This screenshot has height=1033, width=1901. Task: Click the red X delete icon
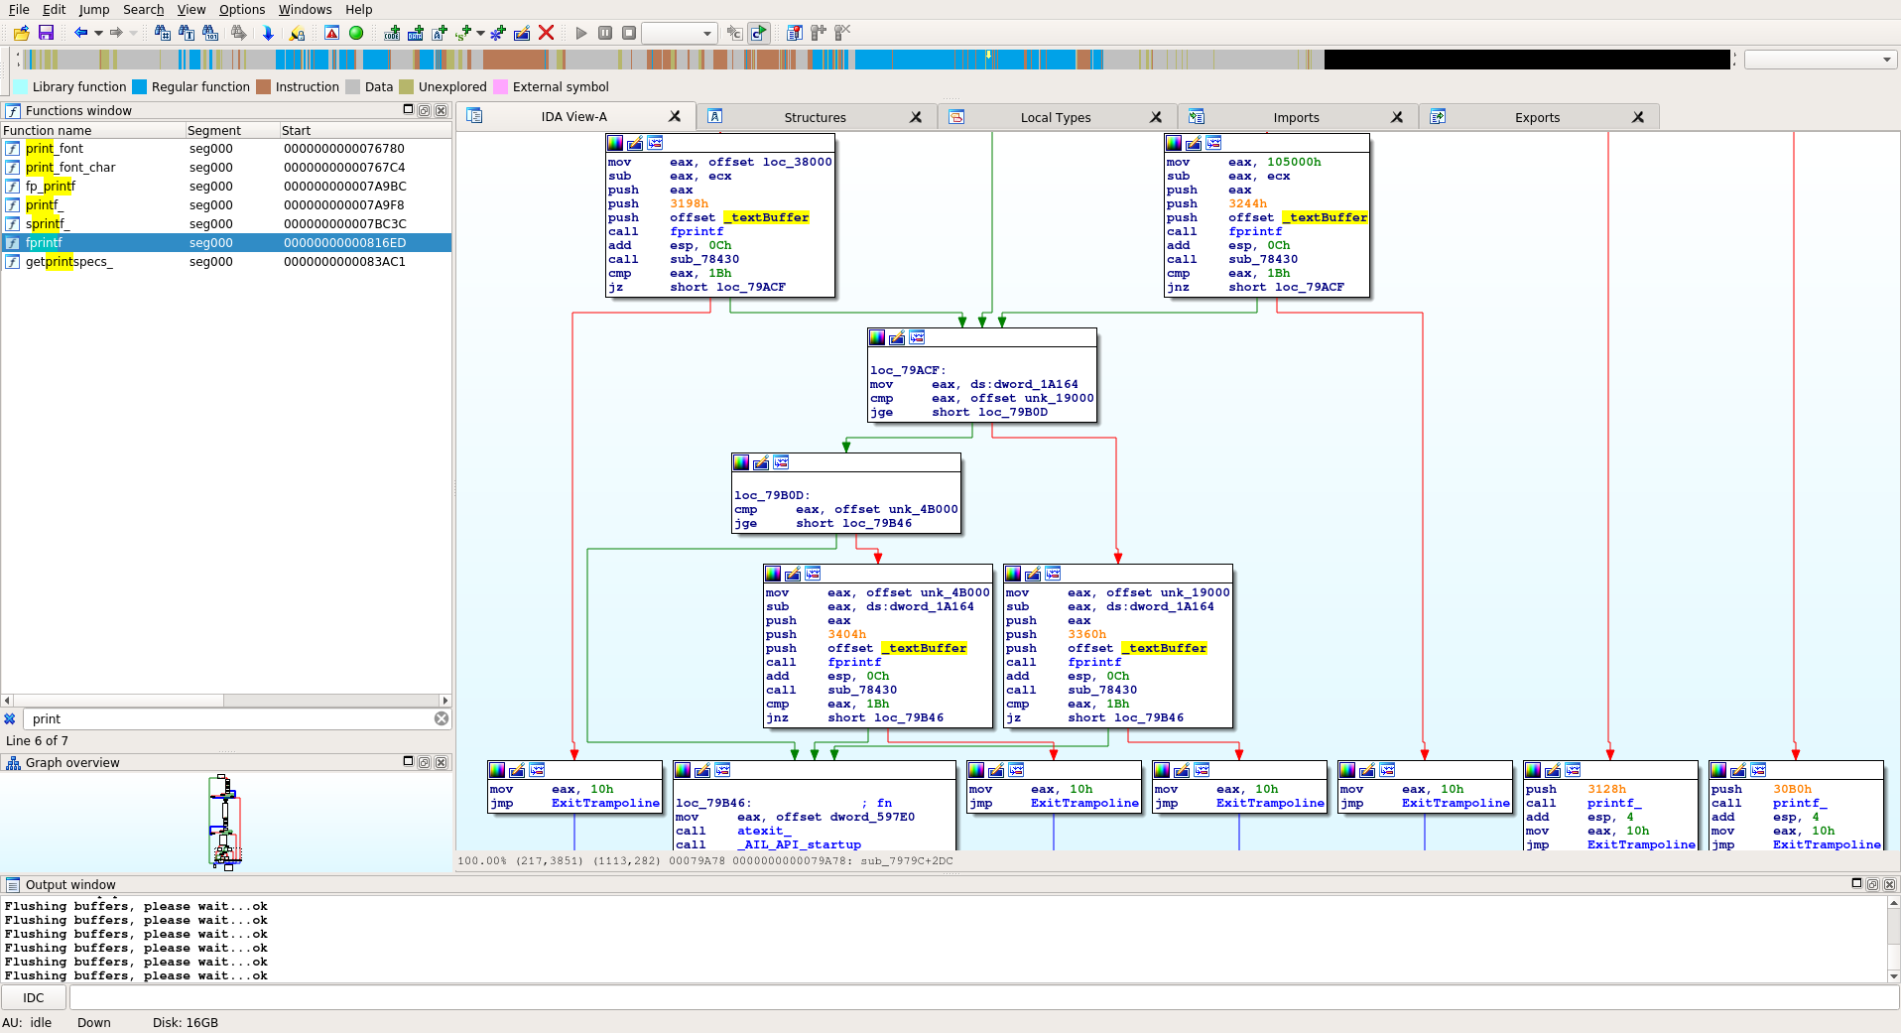pyautogui.click(x=546, y=33)
